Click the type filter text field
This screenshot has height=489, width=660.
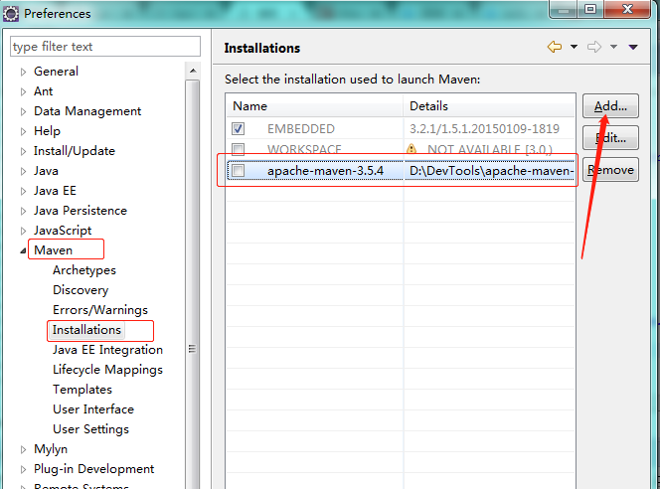[105, 47]
